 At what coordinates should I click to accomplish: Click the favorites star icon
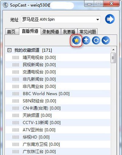coord(76,41)
